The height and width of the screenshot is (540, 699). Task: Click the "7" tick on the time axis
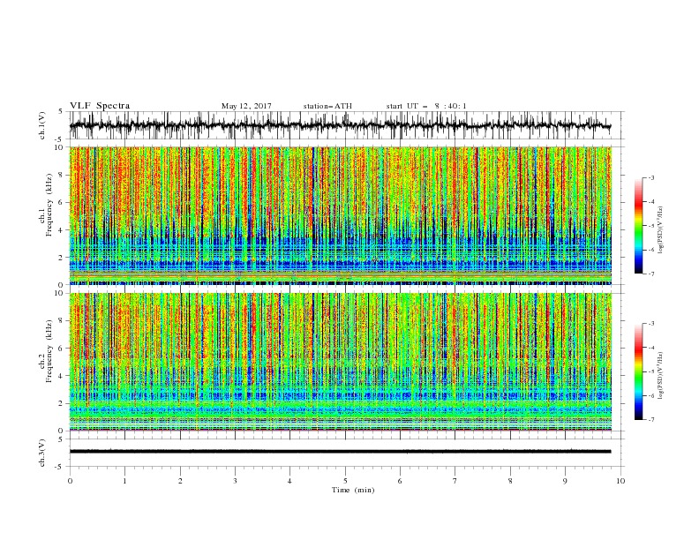pyautogui.click(x=455, y=481)
